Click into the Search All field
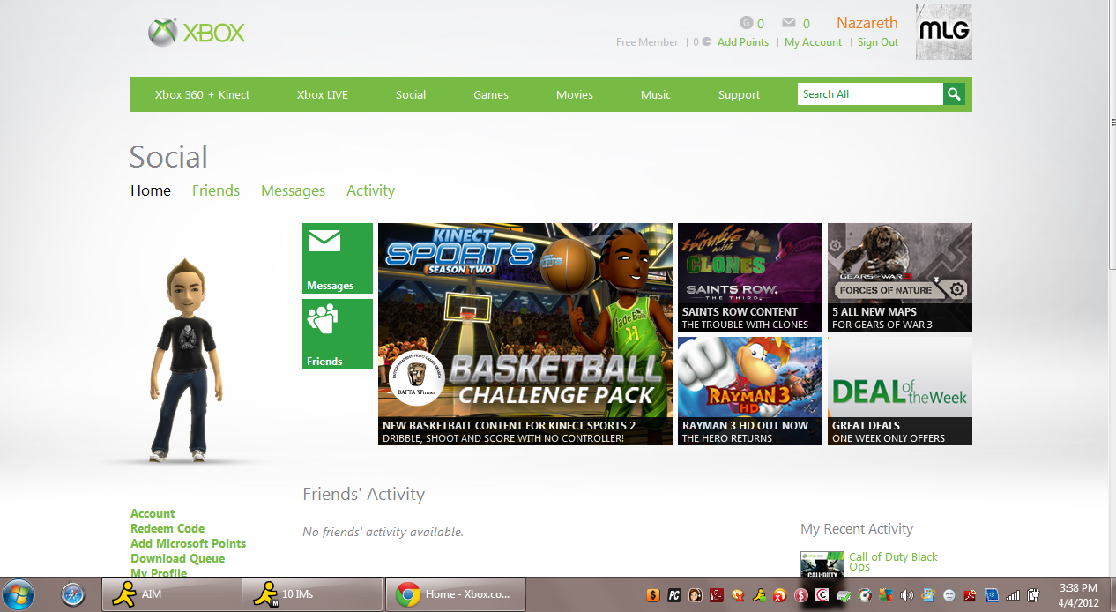 (870, 94)
